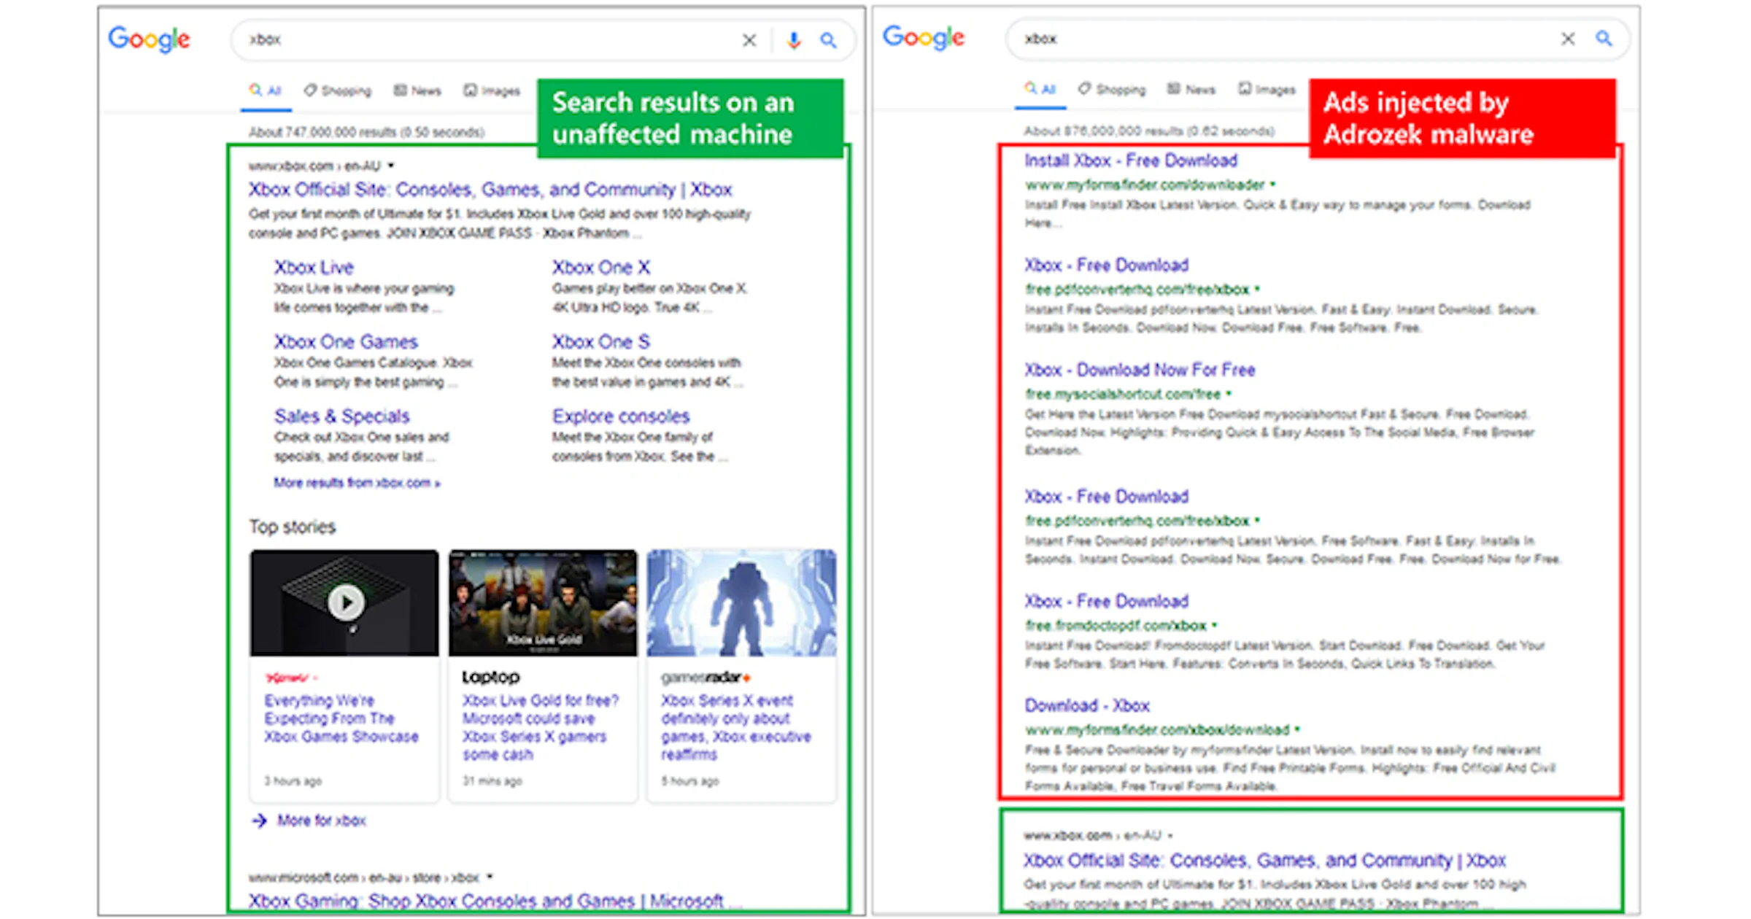The image size is (1751, 919).
Task: Open the Xbox Series X event story
Action: coord(736,727)
